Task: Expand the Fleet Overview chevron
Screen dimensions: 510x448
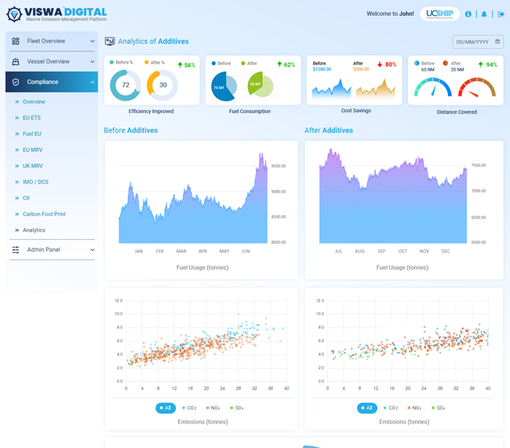Action: click(x=93, y=41)
